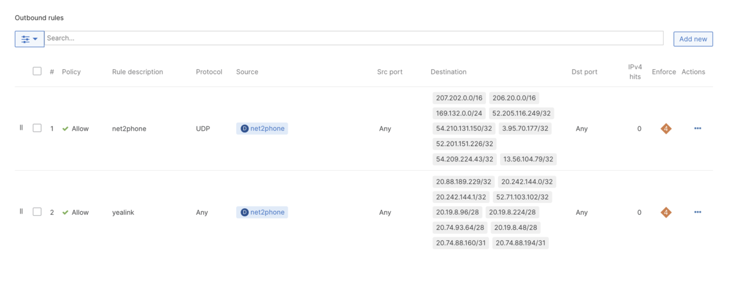Select destination tag 20.242.144.1/32

pos(461,197)
